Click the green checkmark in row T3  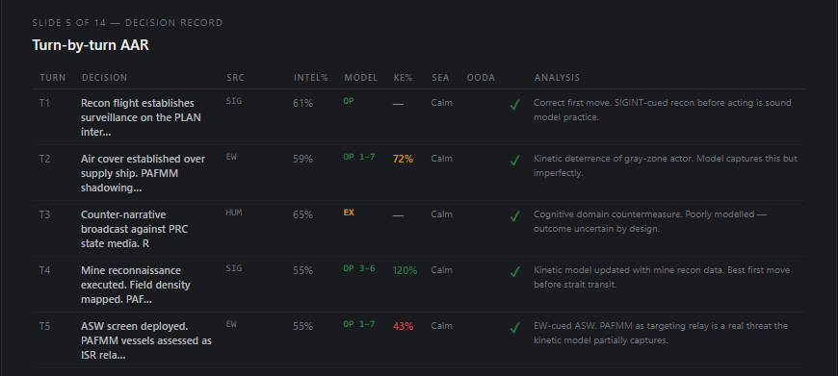click(x=514, y=216)
